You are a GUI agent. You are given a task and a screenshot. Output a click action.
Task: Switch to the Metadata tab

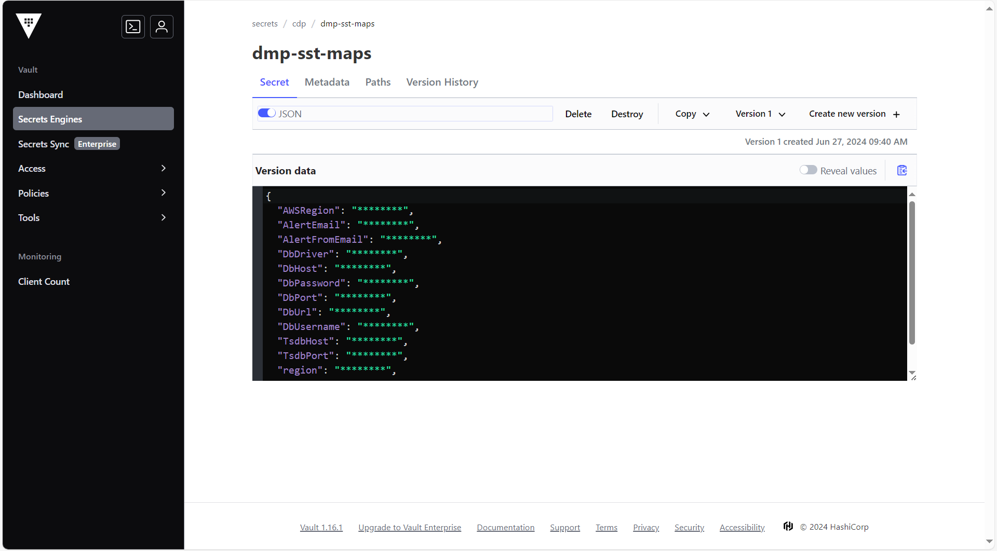pos(327,82)
